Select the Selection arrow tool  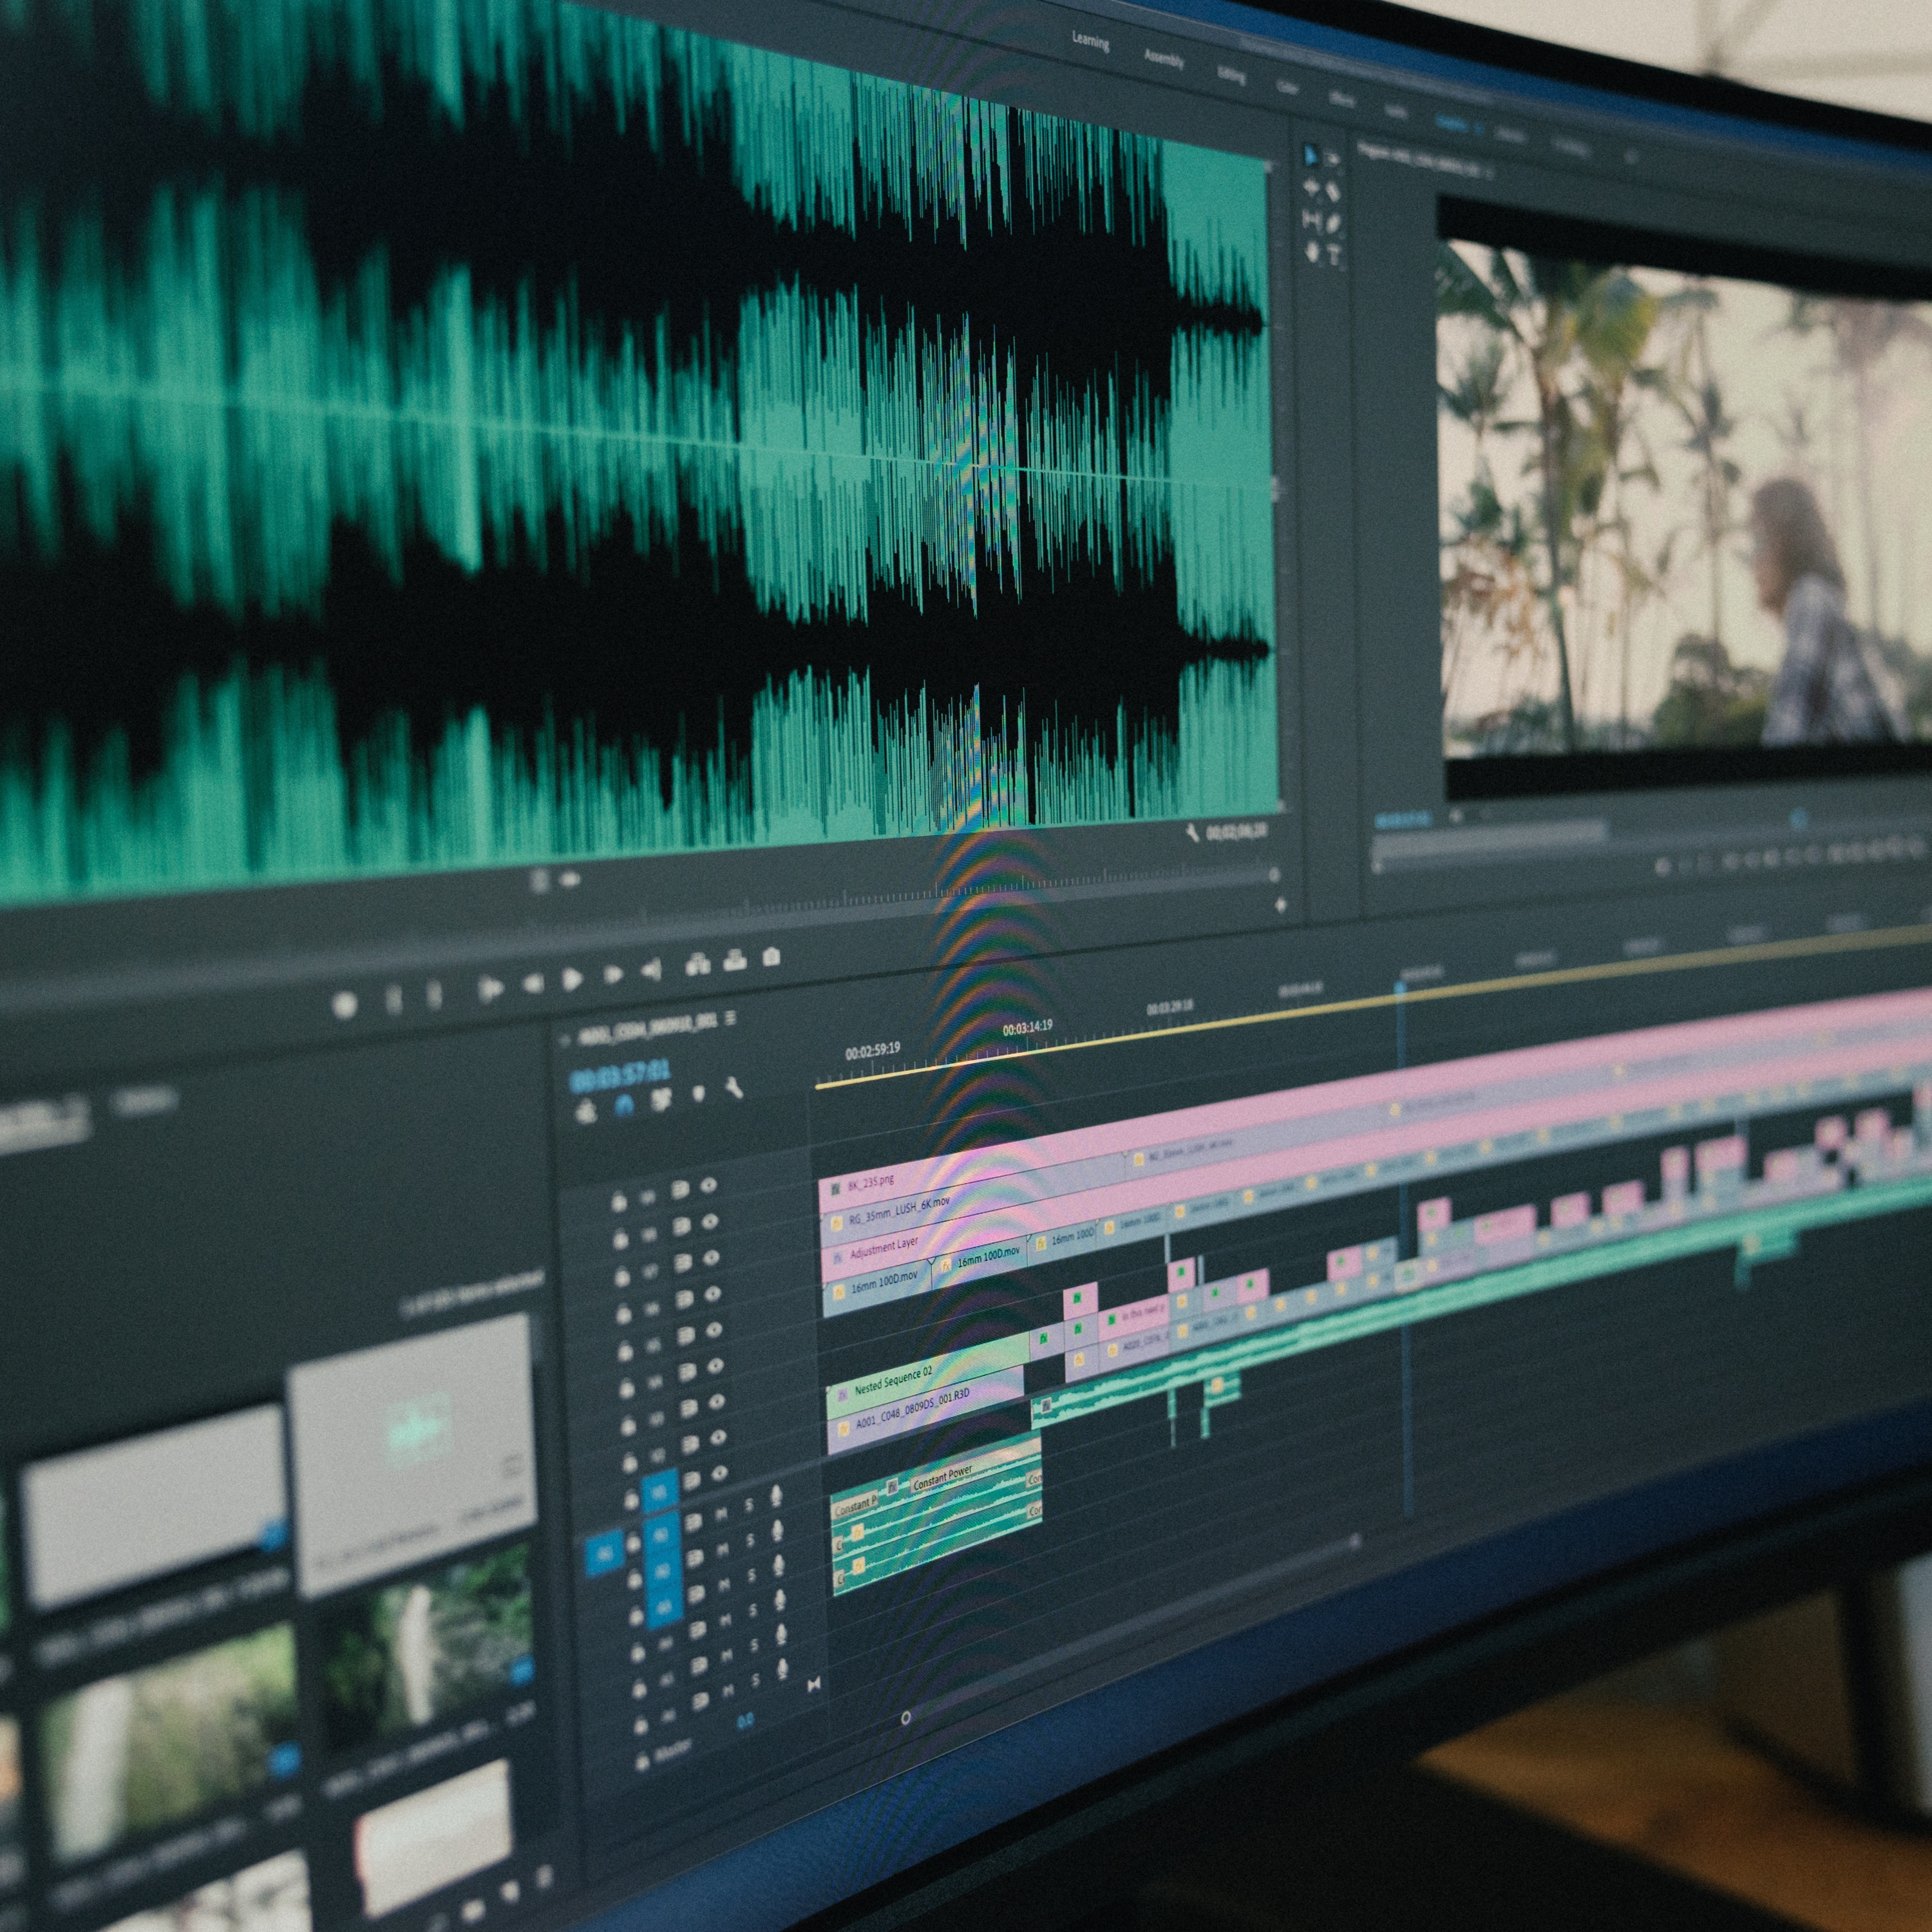pos(1311,155)
